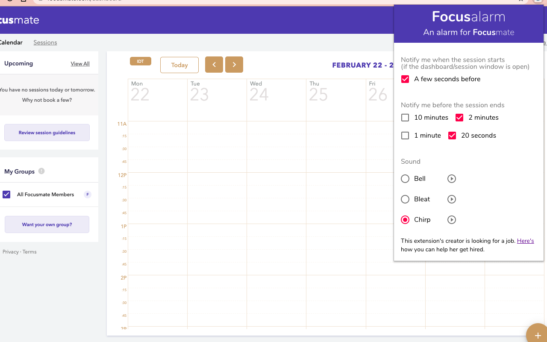Disable the 20 seconds warning
This screenshot has width=547, height=342.
point(452,135)
